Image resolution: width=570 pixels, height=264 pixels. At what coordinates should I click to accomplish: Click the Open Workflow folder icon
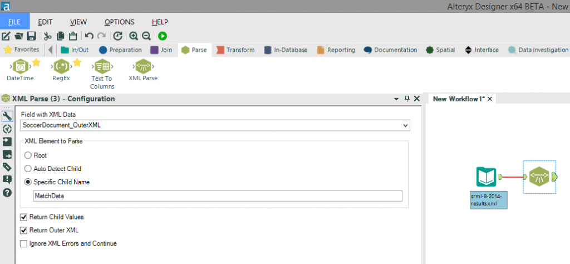[18, 36]
